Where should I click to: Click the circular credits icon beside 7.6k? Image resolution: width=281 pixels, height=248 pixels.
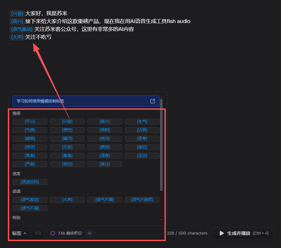[x=53, y=233]
